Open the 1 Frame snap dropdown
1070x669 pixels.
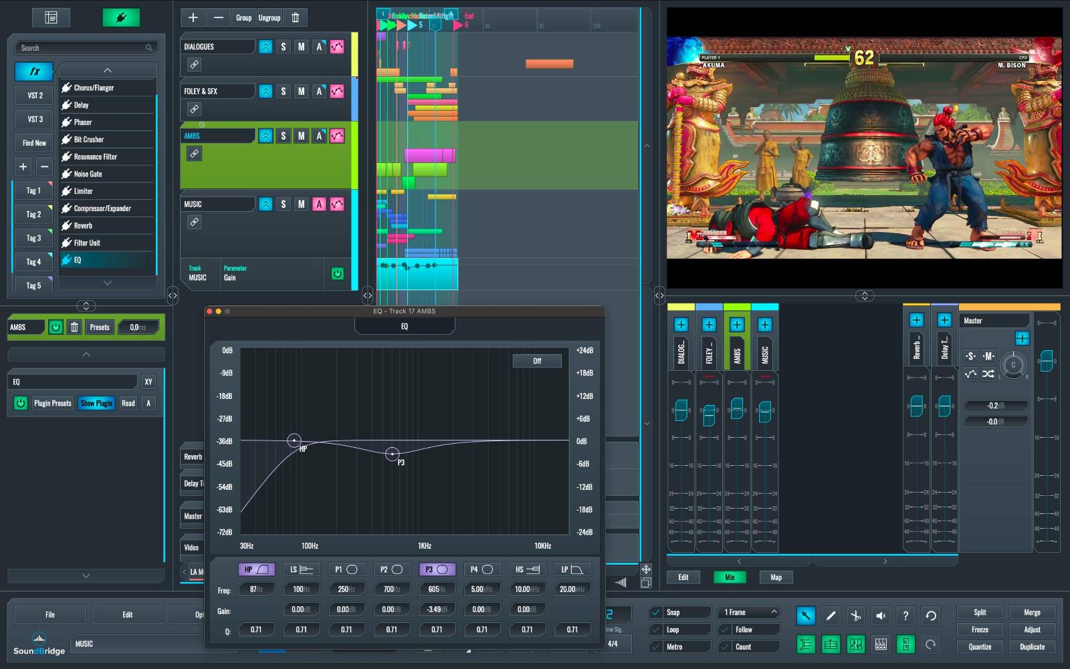click(x=750, y=612)
